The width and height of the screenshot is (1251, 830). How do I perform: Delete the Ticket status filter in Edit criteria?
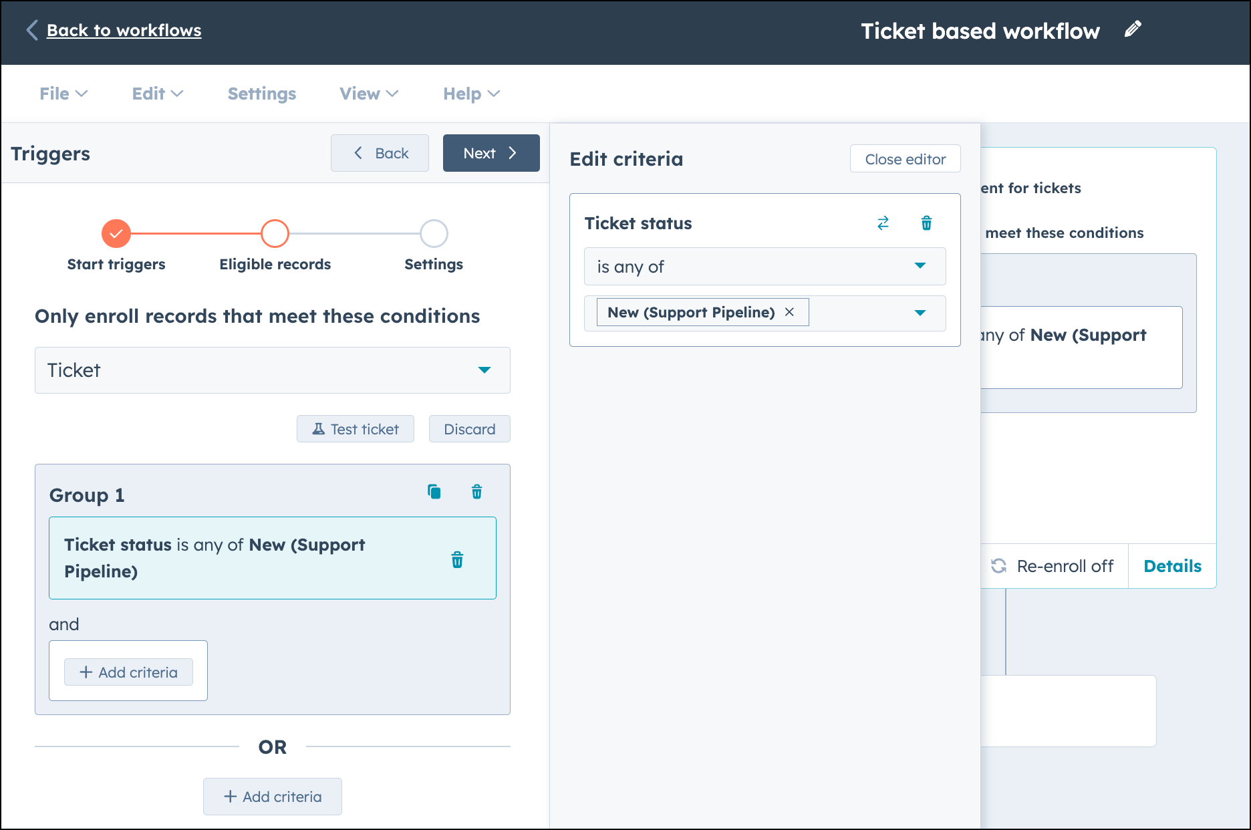pyautogui.click(x=926, y=223)
